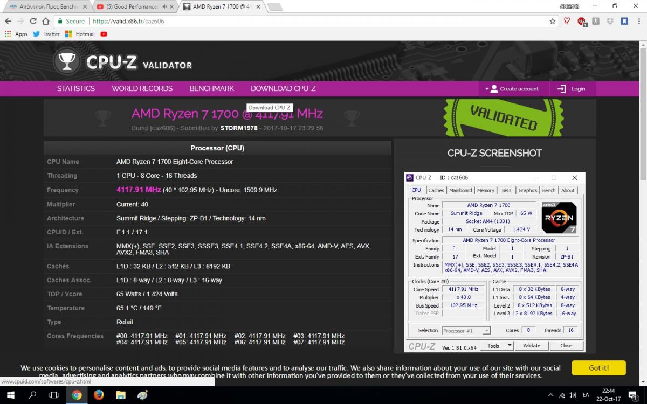The height and width of the screenshot is (404, 647).
Task: Close the AMD Ryzen 7 1700 tab
Action: pos(257,6)
